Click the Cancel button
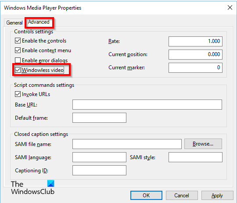The image size is (237, 203). (182, 196)
